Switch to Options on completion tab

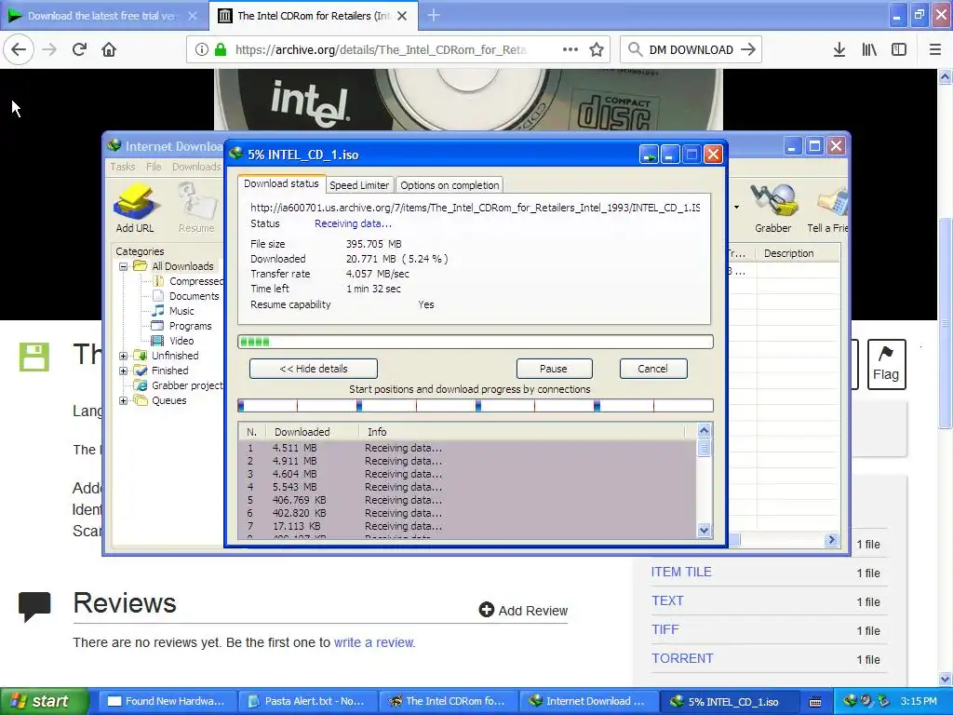tap(450, 185)
